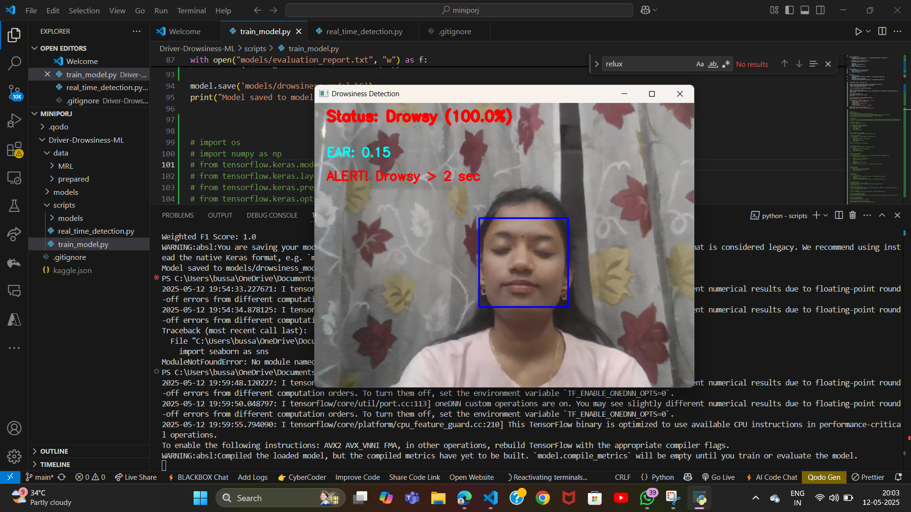Expand the OUTLINE section

point(54,451)
